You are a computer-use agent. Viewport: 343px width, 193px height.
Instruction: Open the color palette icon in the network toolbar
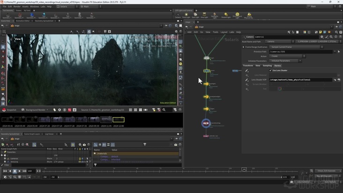click(x=305, y=32)
